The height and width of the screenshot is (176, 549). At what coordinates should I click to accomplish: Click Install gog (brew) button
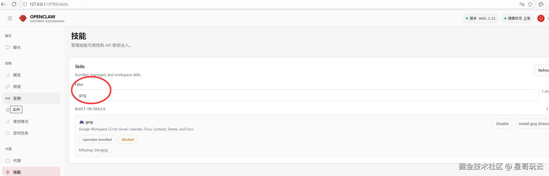point(533,124)
